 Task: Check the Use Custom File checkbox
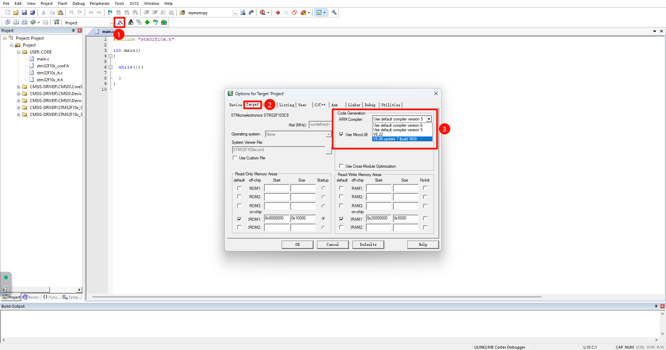point(235,158)
